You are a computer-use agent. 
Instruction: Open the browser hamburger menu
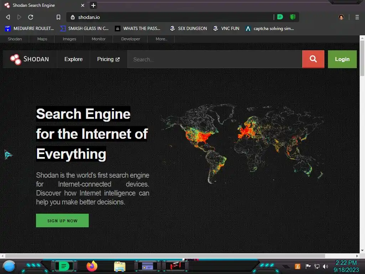click(x=357, y=17)
